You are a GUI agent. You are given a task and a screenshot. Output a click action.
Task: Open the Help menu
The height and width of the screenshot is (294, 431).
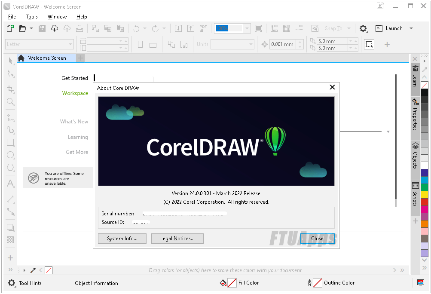(82, 17)
